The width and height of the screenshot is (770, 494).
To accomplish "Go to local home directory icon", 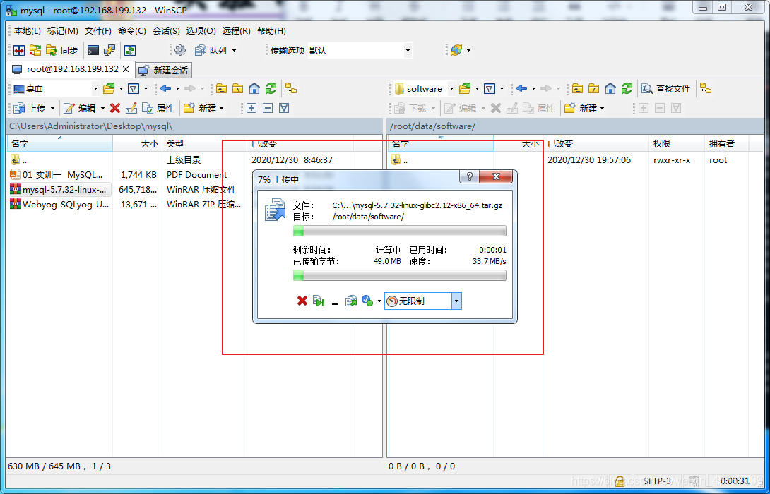I will 254,89.
